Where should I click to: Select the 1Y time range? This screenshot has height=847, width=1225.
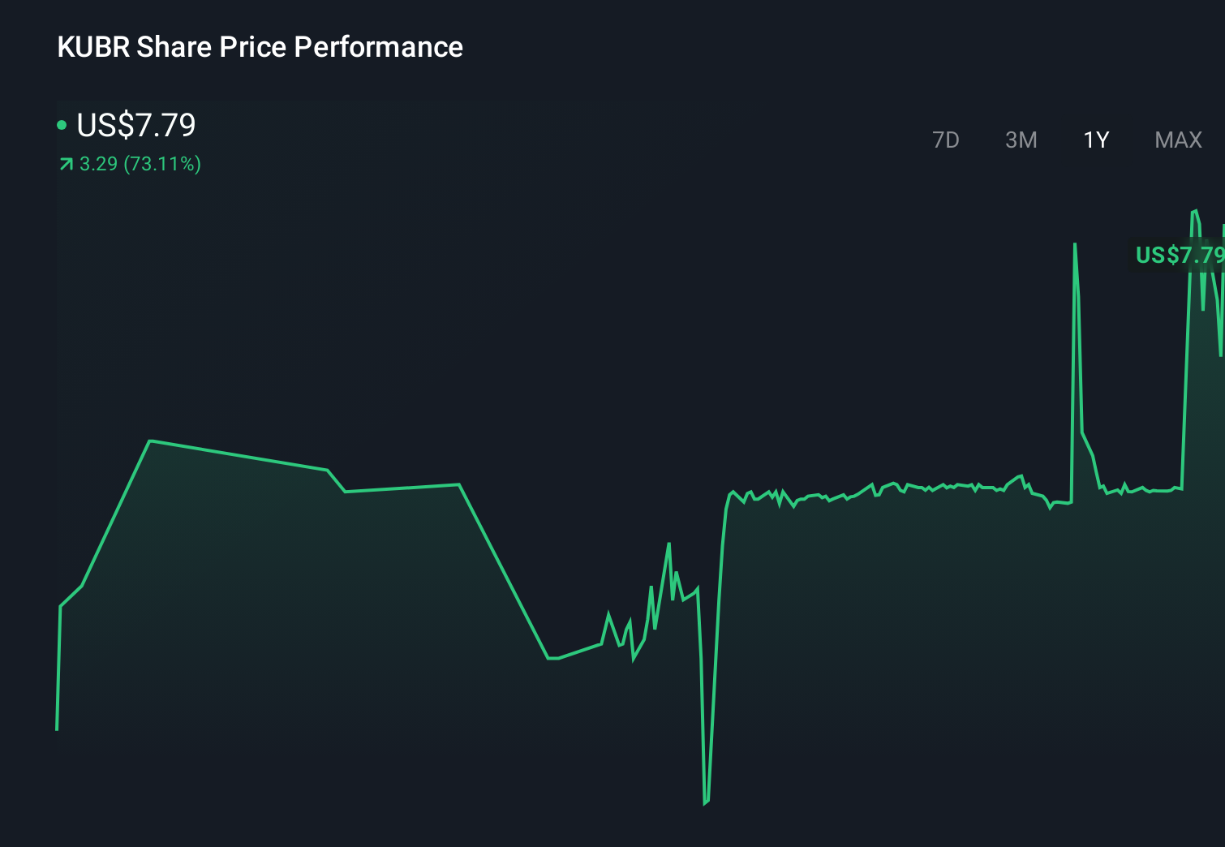pos(1096,140)
